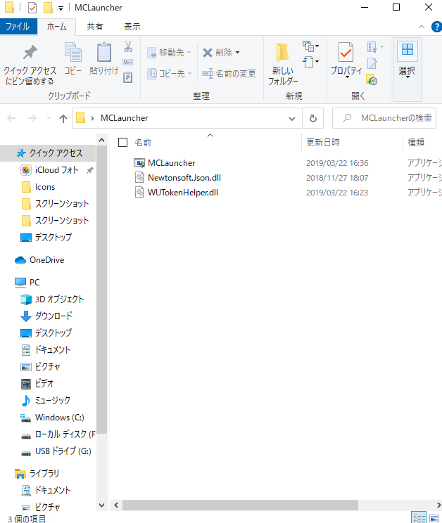Open the ファイル menu tab
The width and height of the screenshot is (442, 523).
coord(18,27)
